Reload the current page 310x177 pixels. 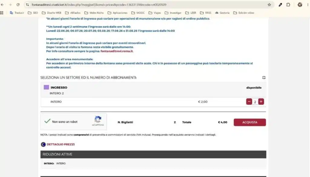point(18,5)
